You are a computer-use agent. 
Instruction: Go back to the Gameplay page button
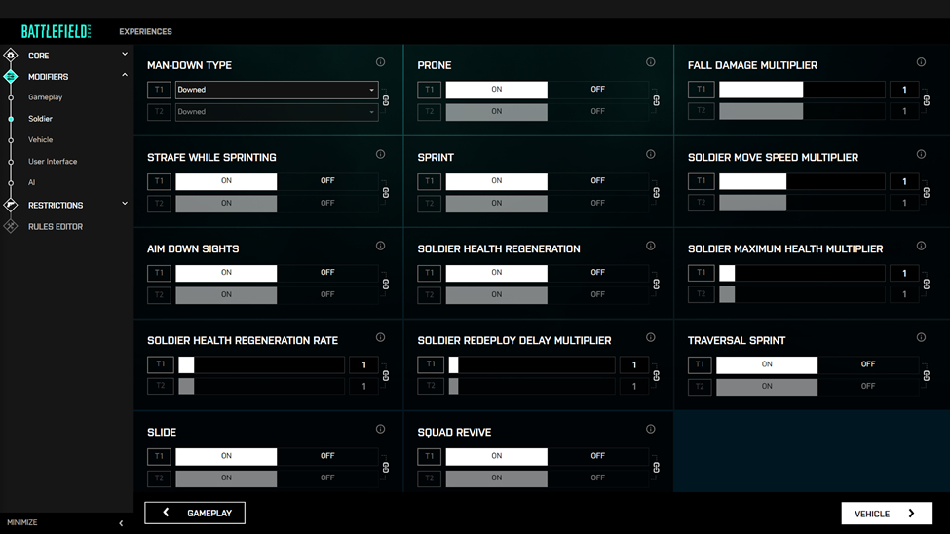(195, 513)
